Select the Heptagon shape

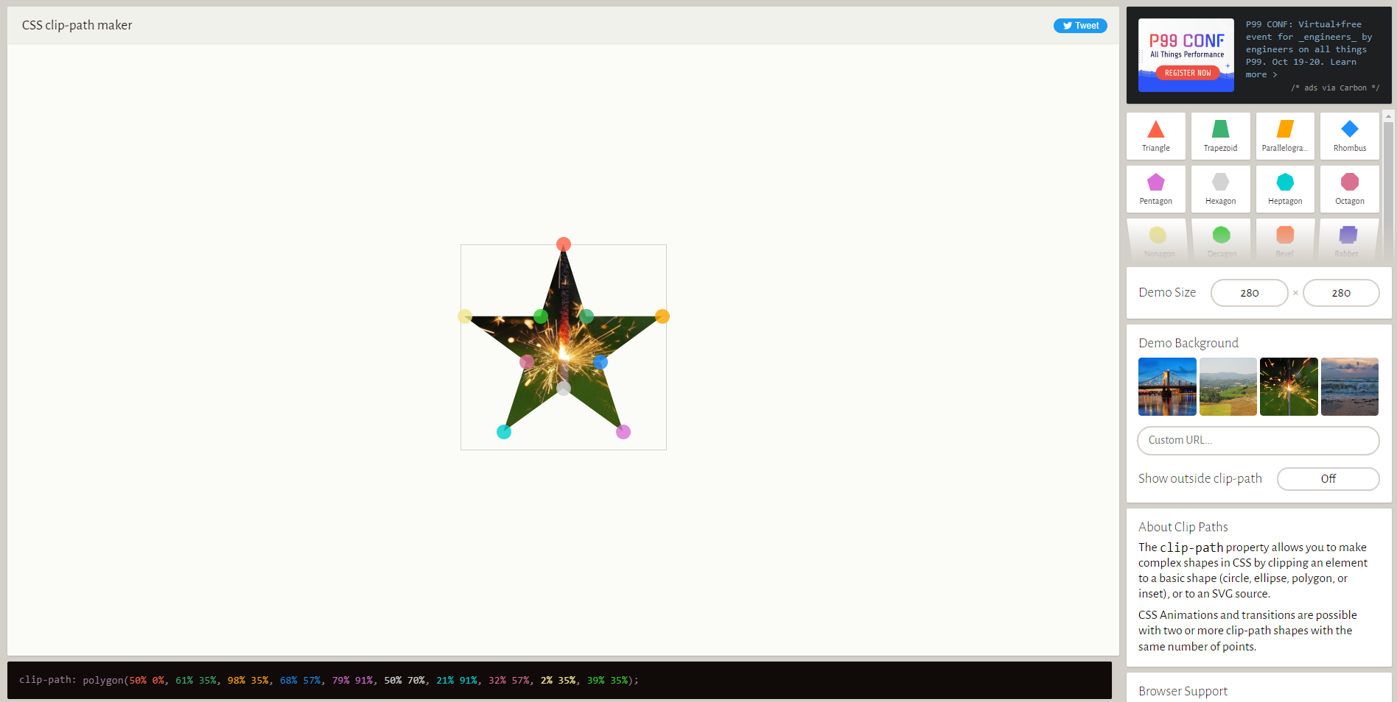1284,189
